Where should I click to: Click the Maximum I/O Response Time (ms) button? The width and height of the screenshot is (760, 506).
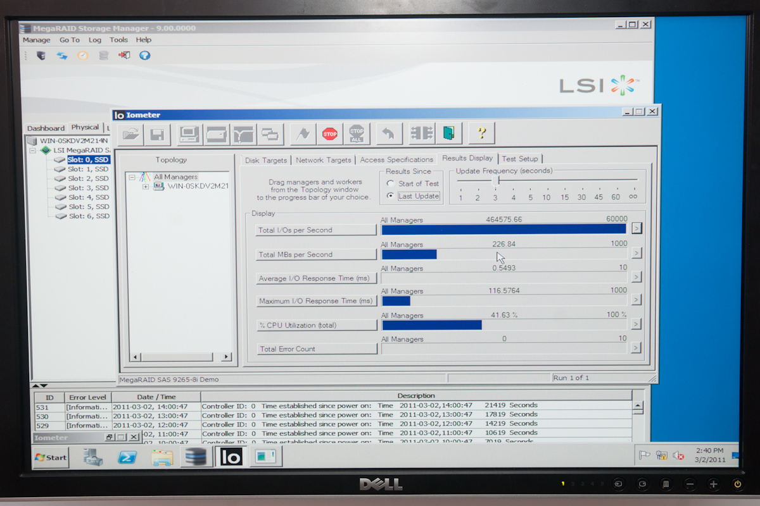point(316,301)
